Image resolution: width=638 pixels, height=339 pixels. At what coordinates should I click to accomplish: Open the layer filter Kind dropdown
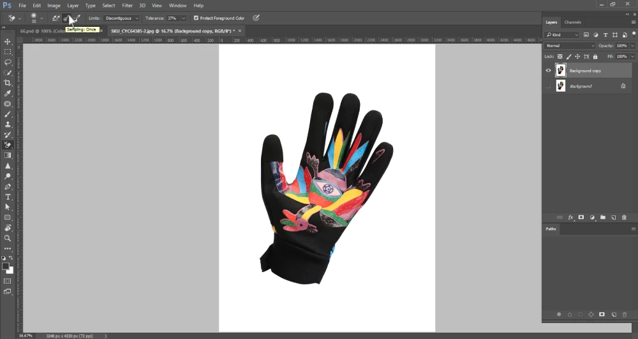(x=562, y=34)
